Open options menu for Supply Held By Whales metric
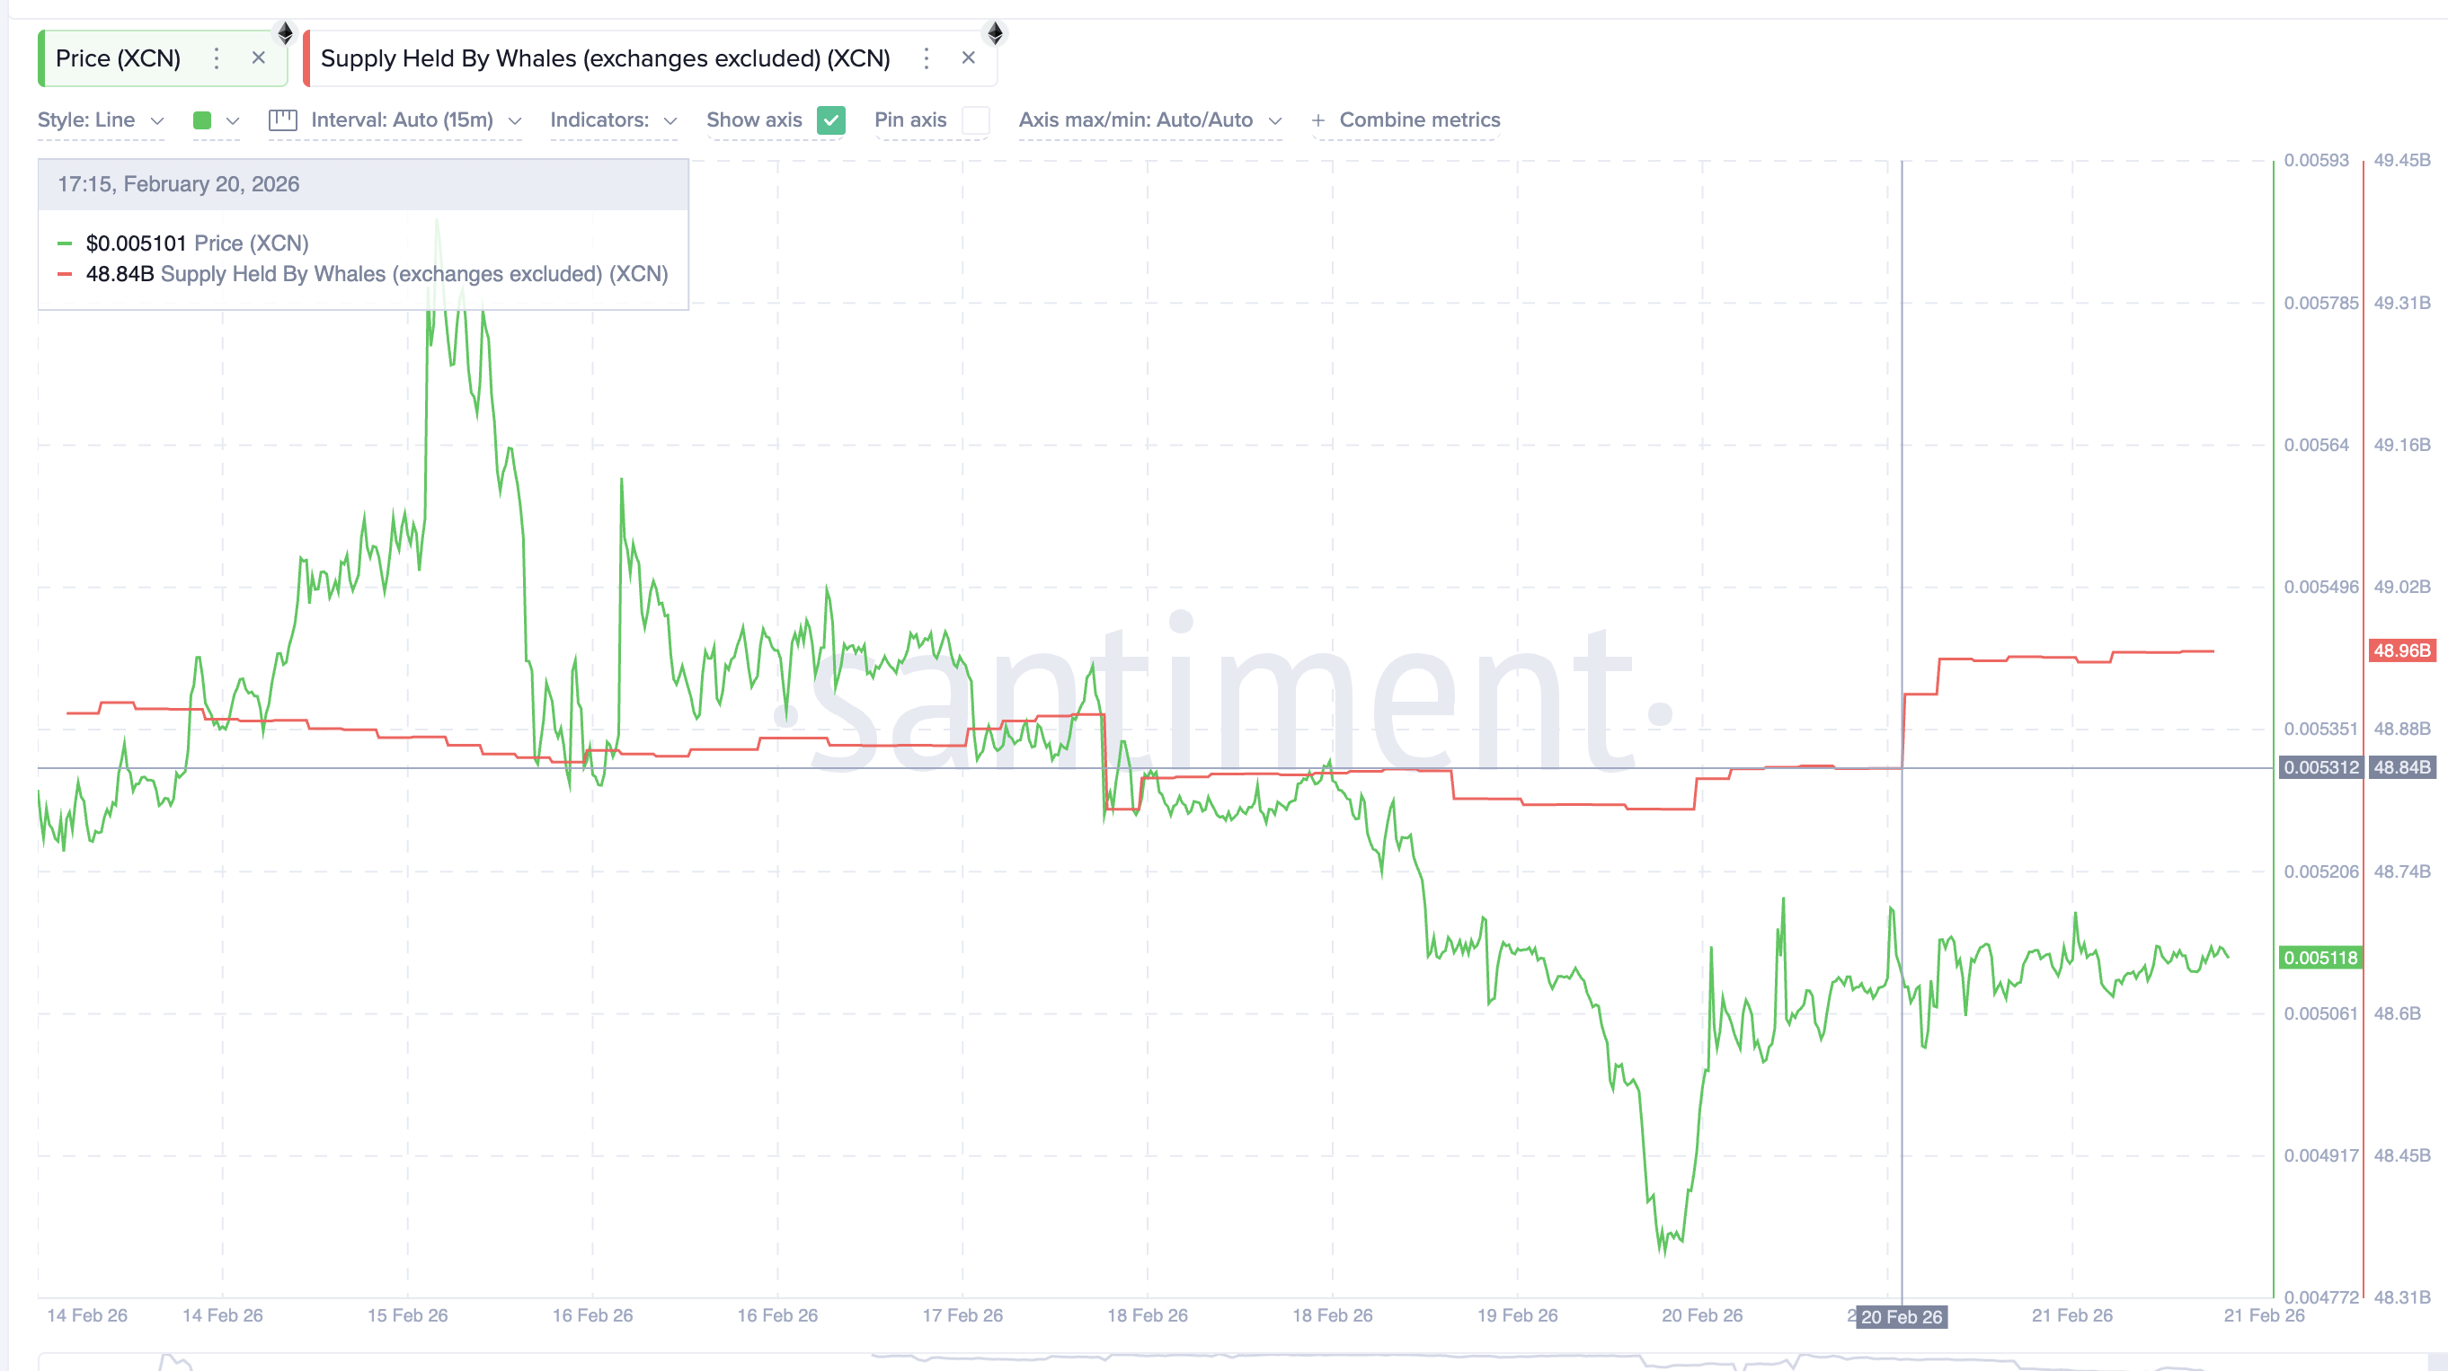 point(926,58)
